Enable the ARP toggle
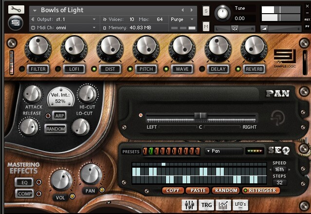The width and height of the screenshot is (311, 214). click(59, 116)
